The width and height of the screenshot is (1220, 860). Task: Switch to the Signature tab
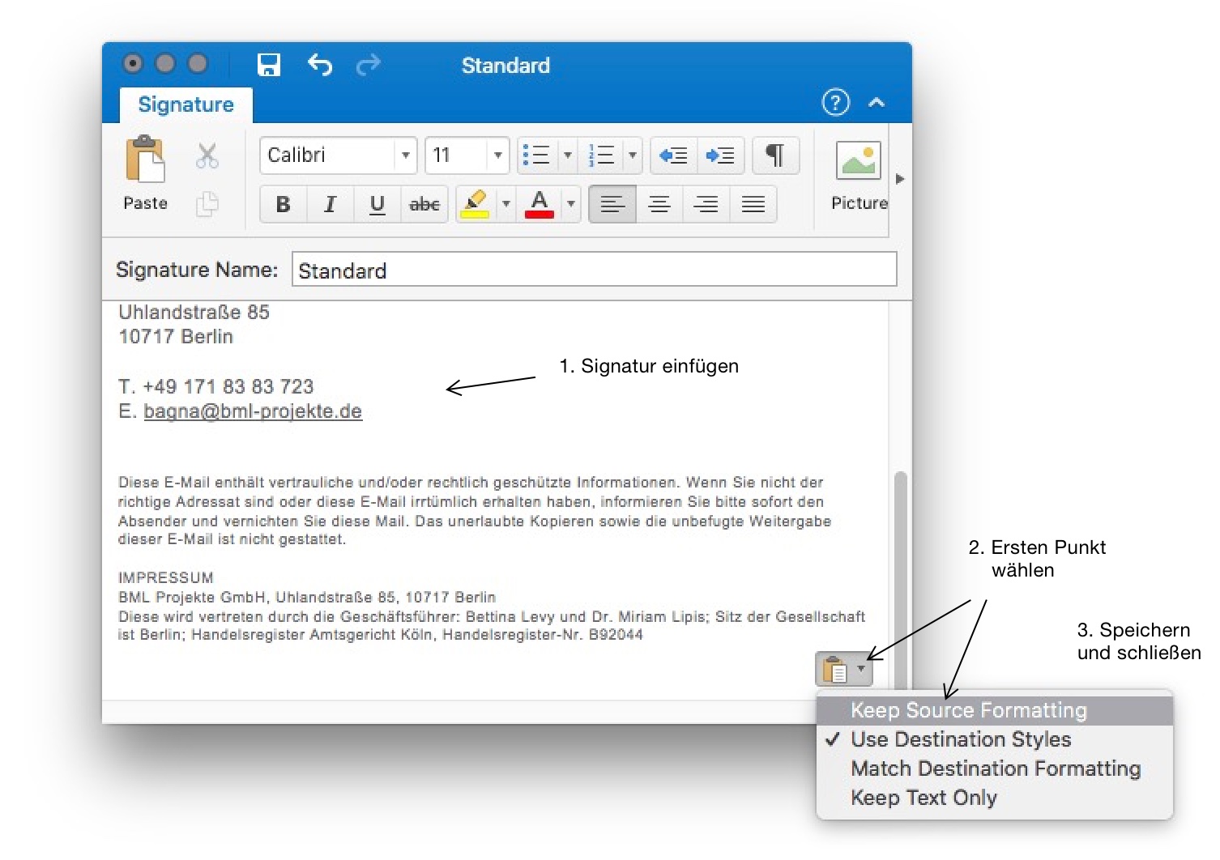186,104
